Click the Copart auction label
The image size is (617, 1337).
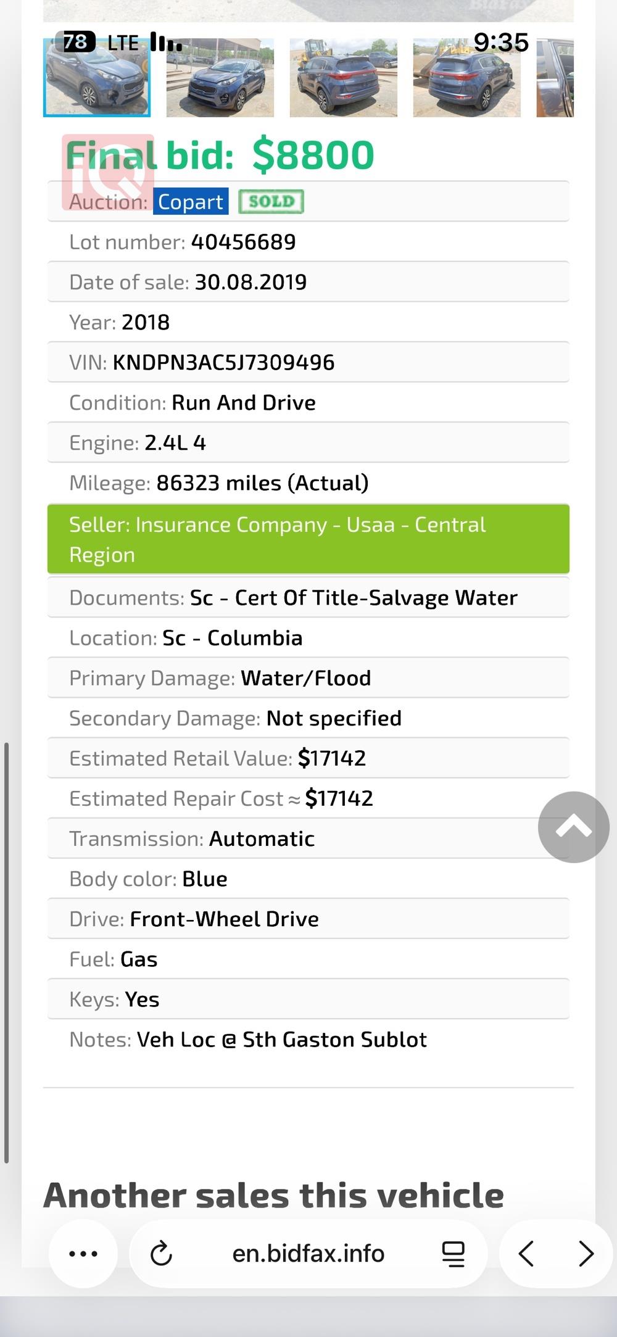pos(191,201)
